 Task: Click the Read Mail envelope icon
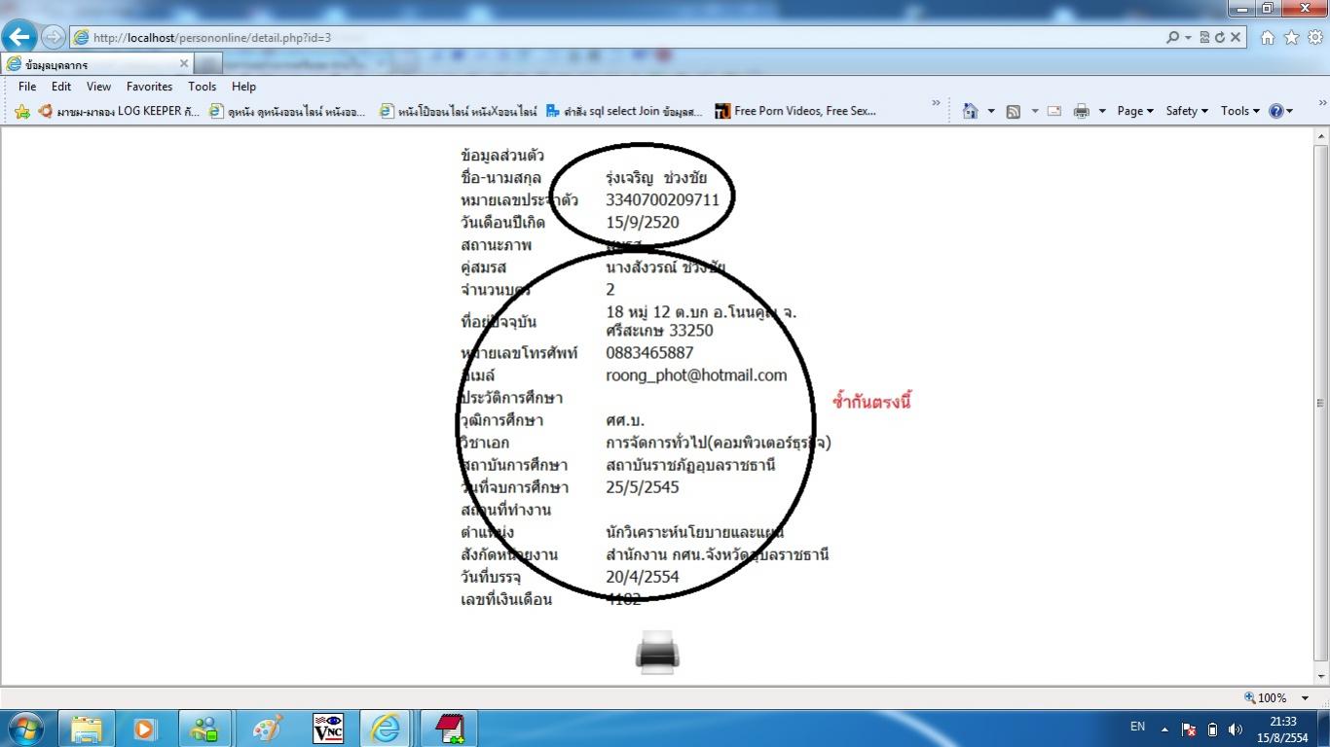tap(1053, 111)
